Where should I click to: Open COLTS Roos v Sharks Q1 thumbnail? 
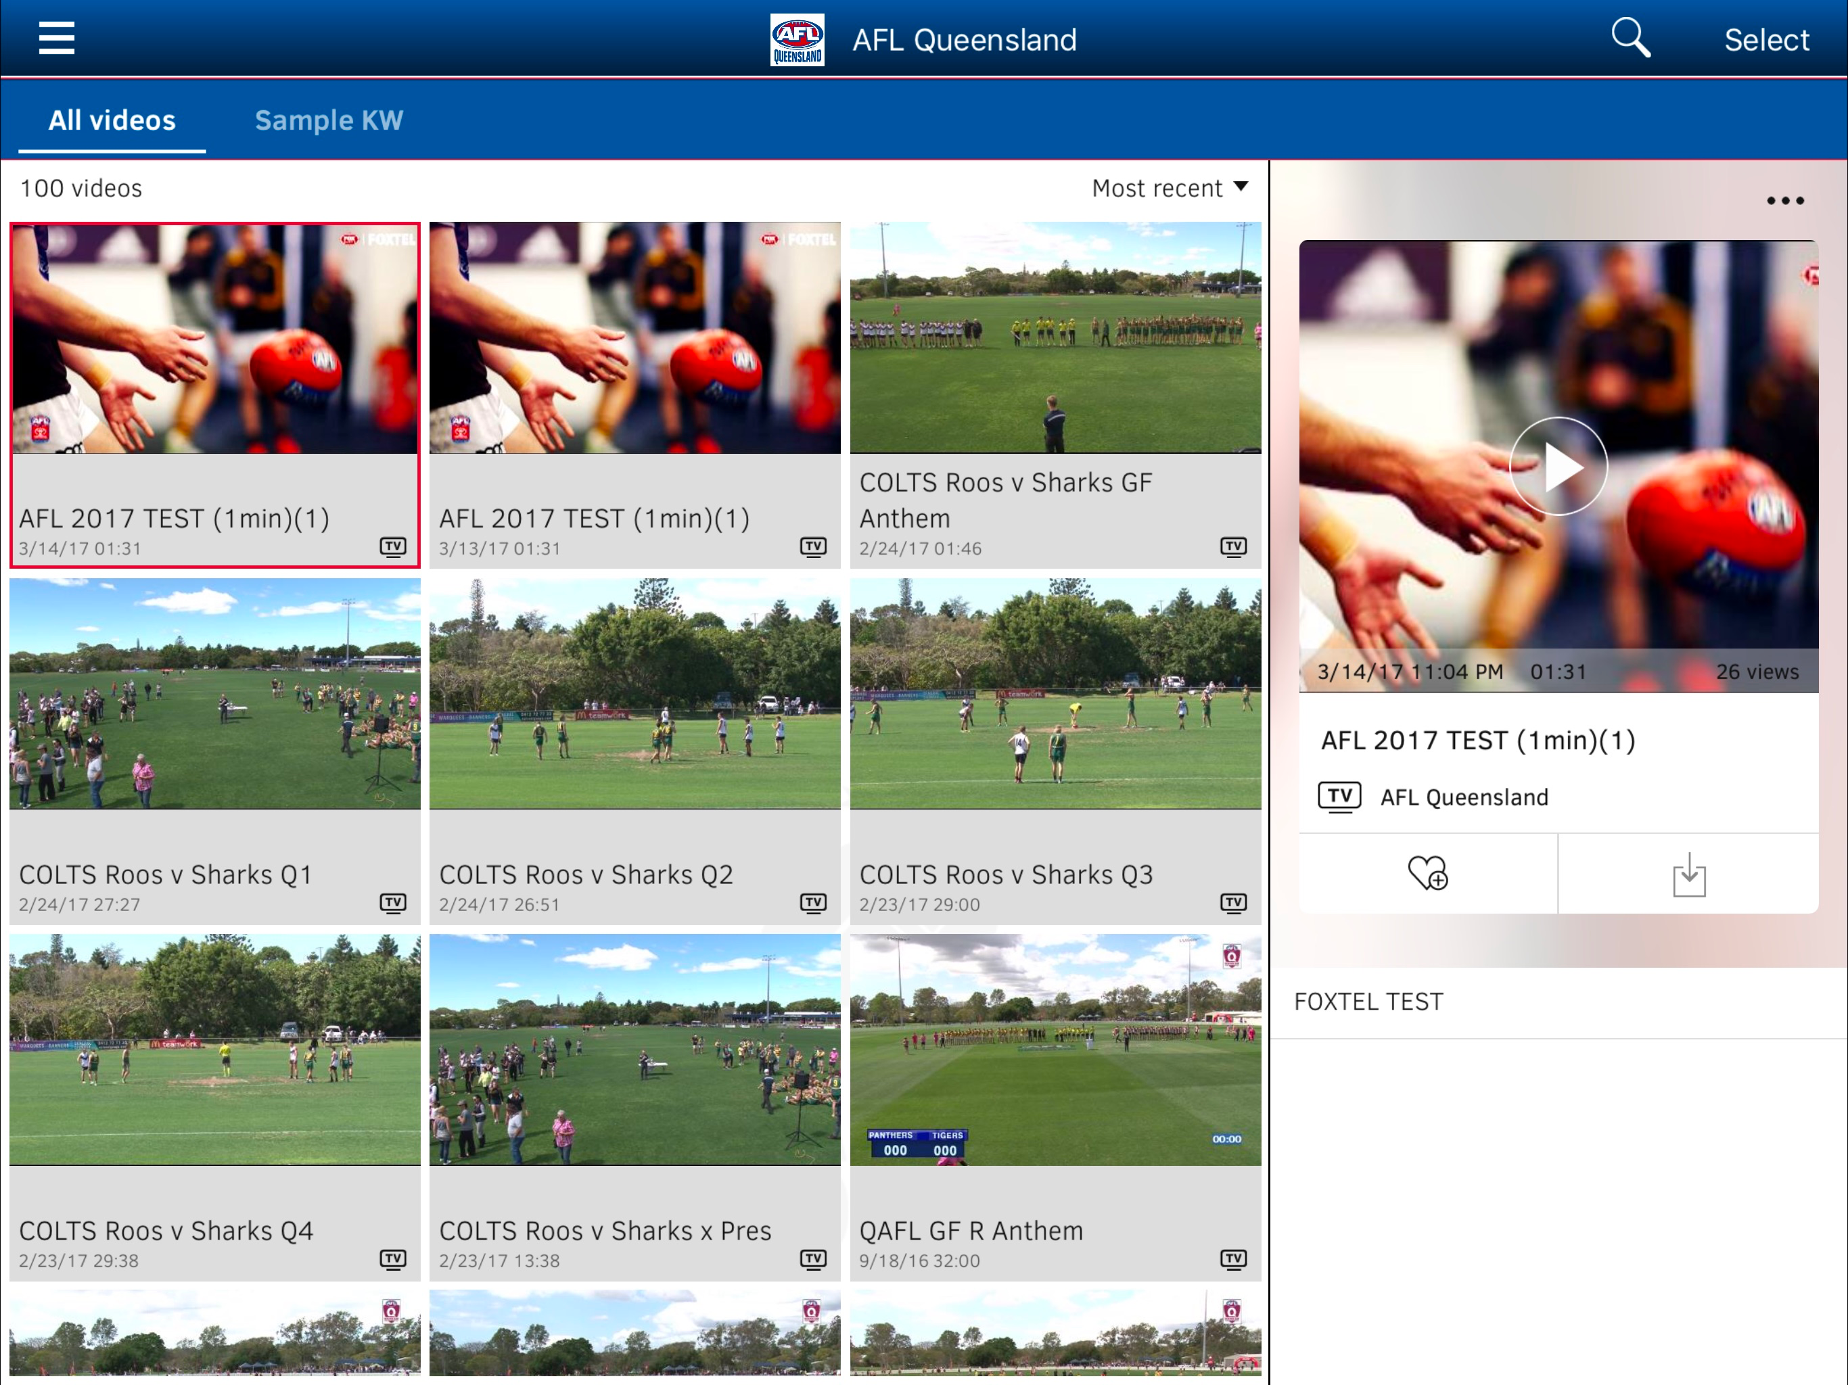pos(214,694)
